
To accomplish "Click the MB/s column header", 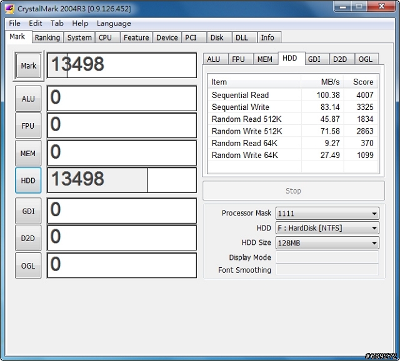I will (322, 82).
